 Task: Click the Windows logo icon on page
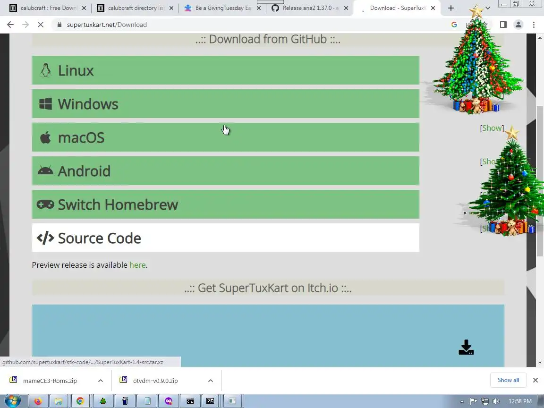[x=45, y=104]
